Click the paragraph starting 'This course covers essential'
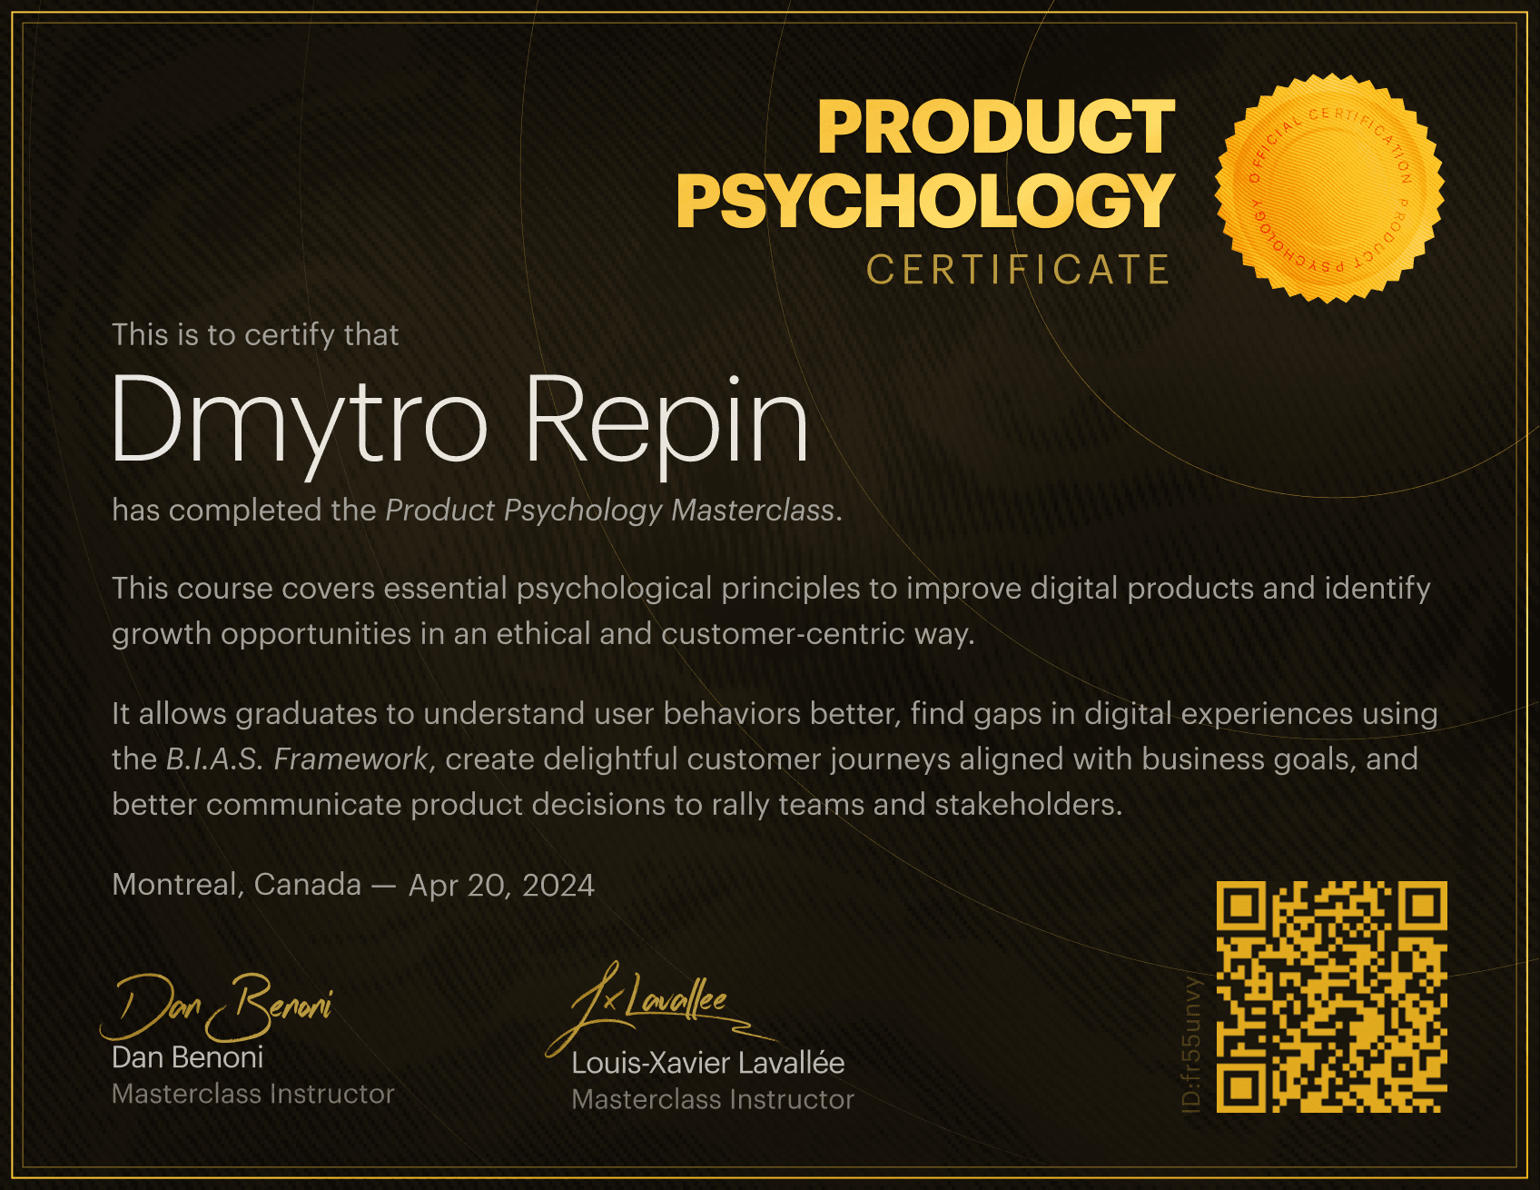This screenshot has width=1540, height=1190. (x=770, y=610)
